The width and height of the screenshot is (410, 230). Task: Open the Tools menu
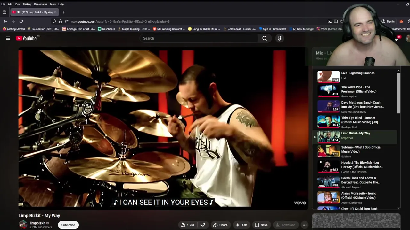(x=53, y=4)
